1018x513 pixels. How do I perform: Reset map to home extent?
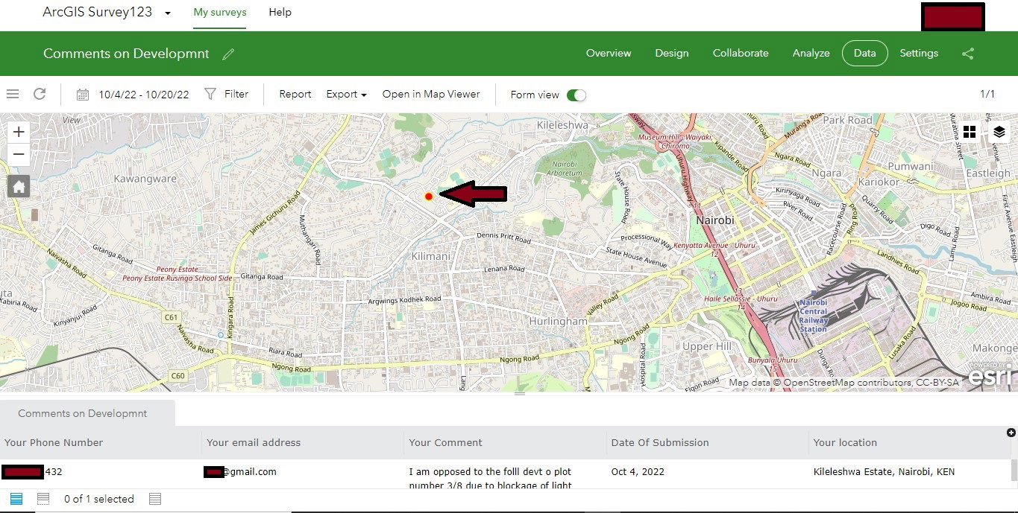click(19, 186)
